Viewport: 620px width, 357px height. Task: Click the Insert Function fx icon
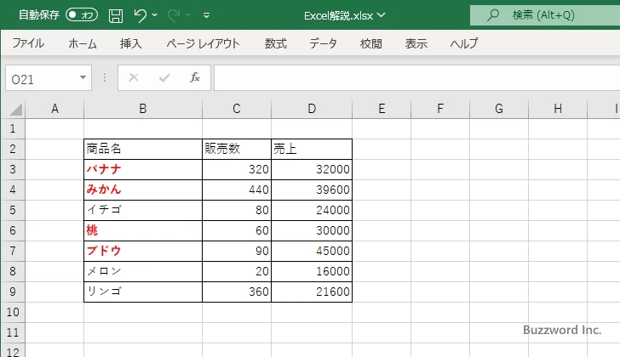click(x=194, y=78)
